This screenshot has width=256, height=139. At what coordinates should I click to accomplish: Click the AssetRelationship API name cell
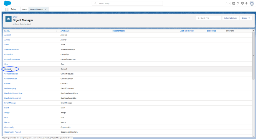[x=68, y=49]
